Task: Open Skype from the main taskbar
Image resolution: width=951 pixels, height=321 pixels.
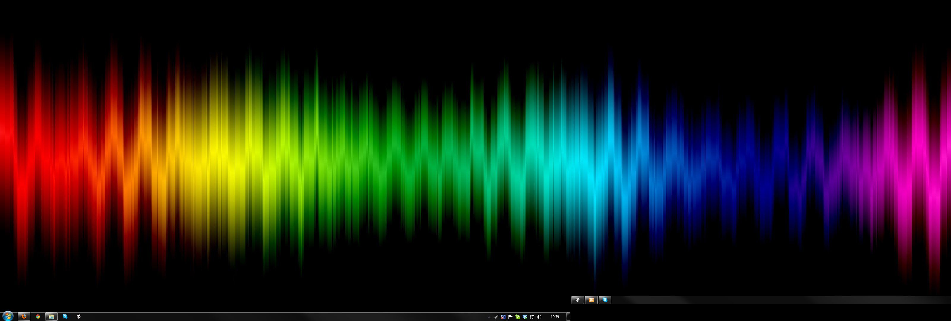Action: click(x=65, y=317)
